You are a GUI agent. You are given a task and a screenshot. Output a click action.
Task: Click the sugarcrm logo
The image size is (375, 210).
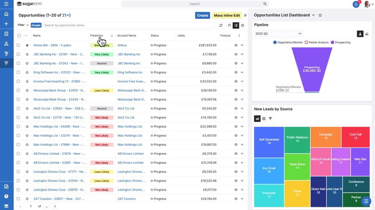tap(29, 4)
